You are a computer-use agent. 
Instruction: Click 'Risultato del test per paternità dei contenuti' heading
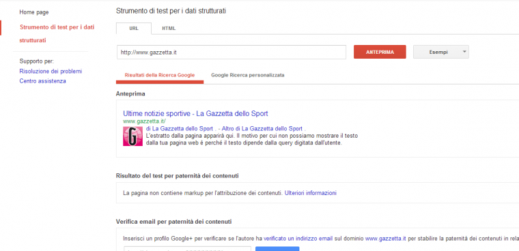click(178, 176)
